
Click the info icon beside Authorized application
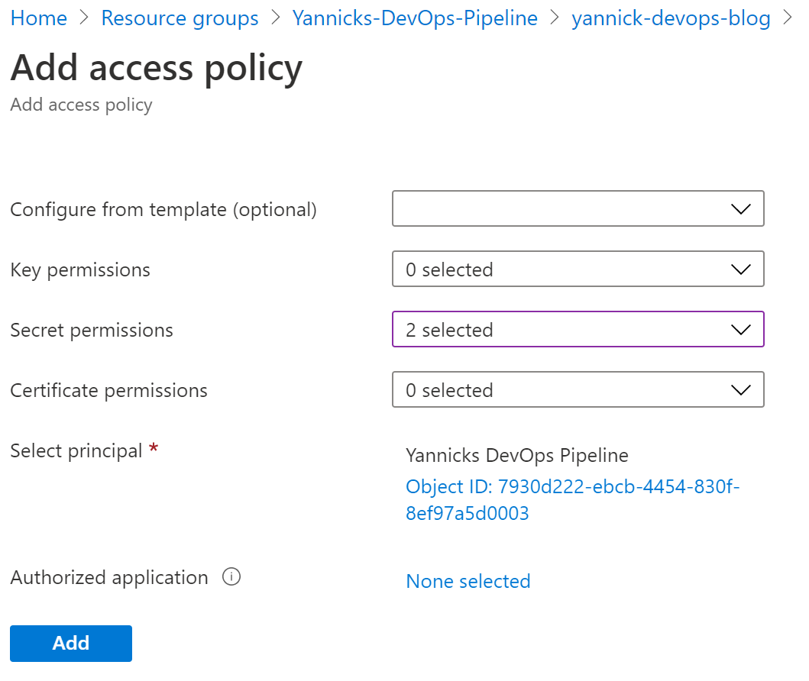231,577
